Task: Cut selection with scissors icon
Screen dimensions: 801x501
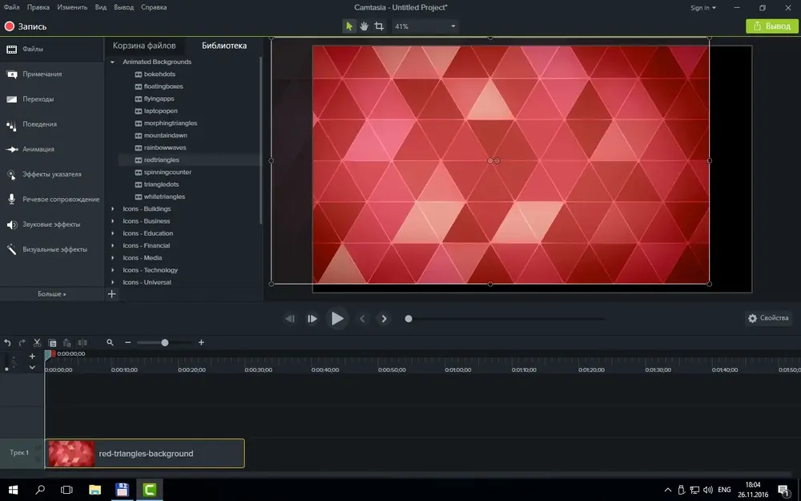Action: click(x=37, y=342)
